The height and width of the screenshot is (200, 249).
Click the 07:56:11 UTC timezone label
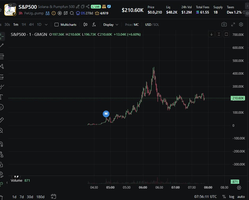(206, 197)
